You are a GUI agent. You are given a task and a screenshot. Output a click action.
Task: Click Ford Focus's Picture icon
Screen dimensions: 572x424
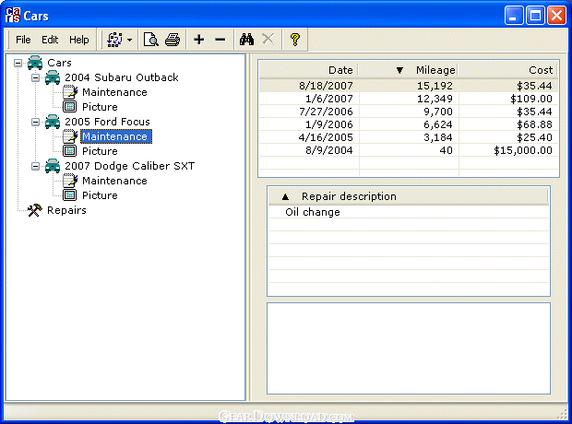tap(70, 151)
